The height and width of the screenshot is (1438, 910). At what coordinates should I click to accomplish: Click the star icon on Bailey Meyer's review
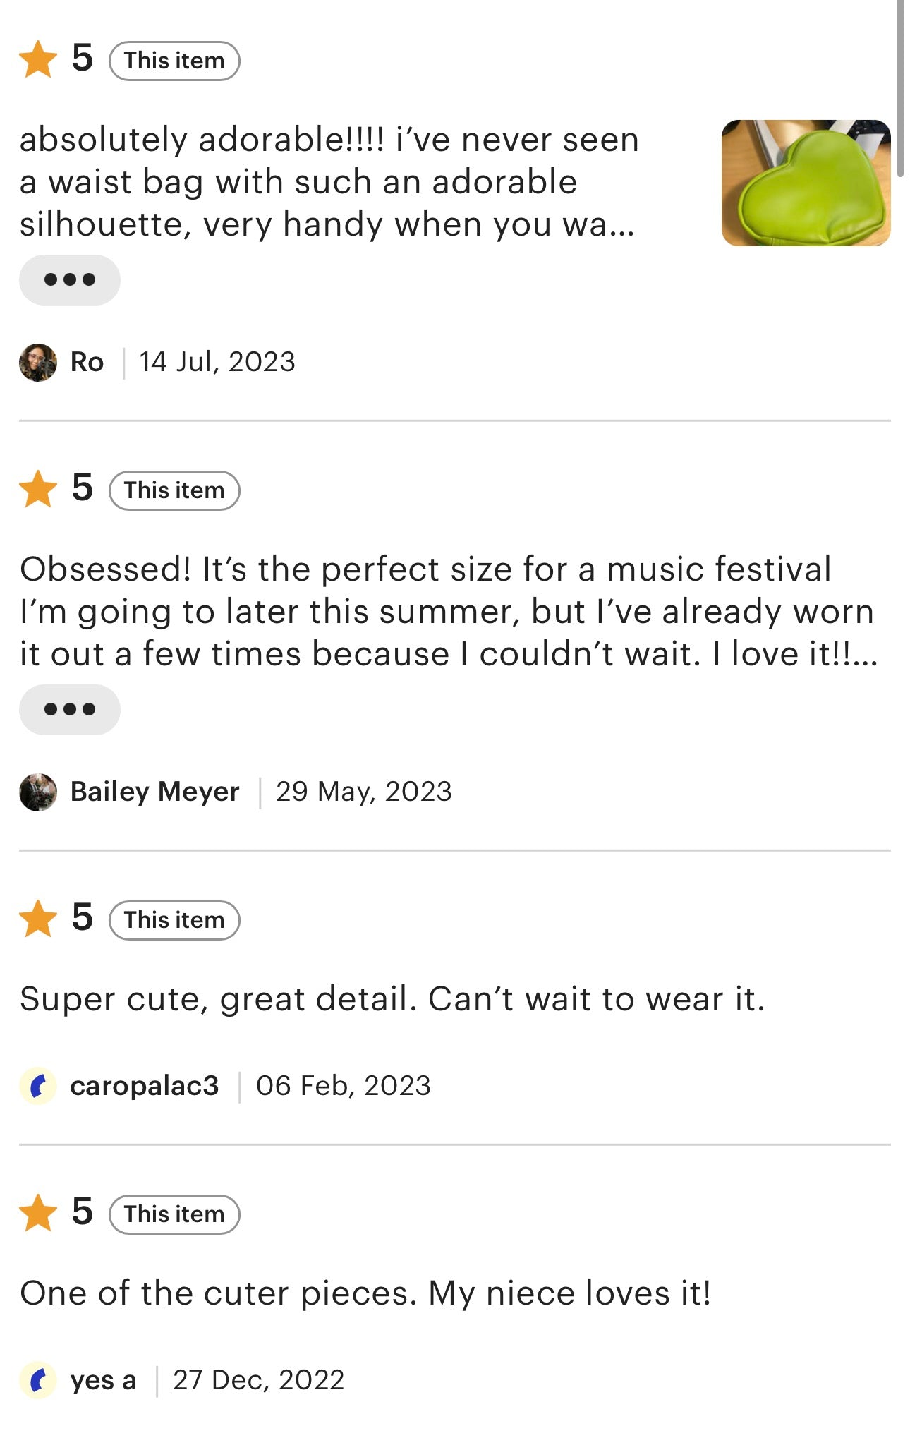[38, 489]
